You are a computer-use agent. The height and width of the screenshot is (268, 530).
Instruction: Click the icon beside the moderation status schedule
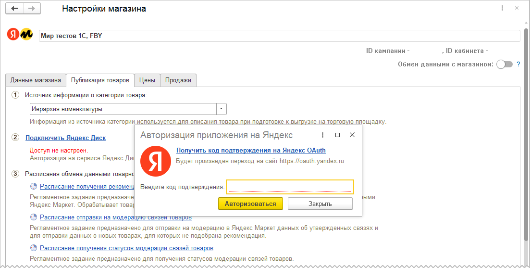[x=33, y=248]
